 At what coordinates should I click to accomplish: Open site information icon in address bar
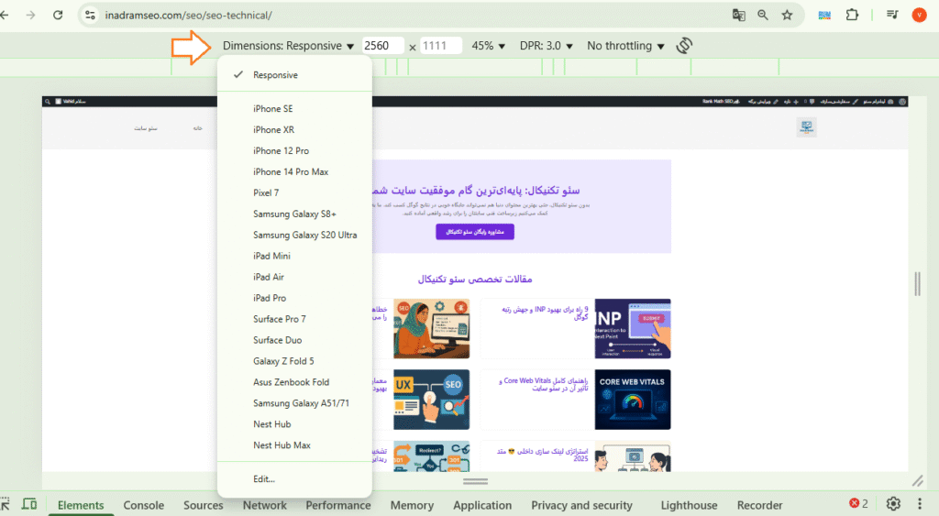(x=91, y=15)
